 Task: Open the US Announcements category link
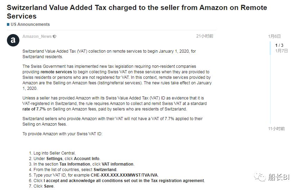click(x=30, y=24)
